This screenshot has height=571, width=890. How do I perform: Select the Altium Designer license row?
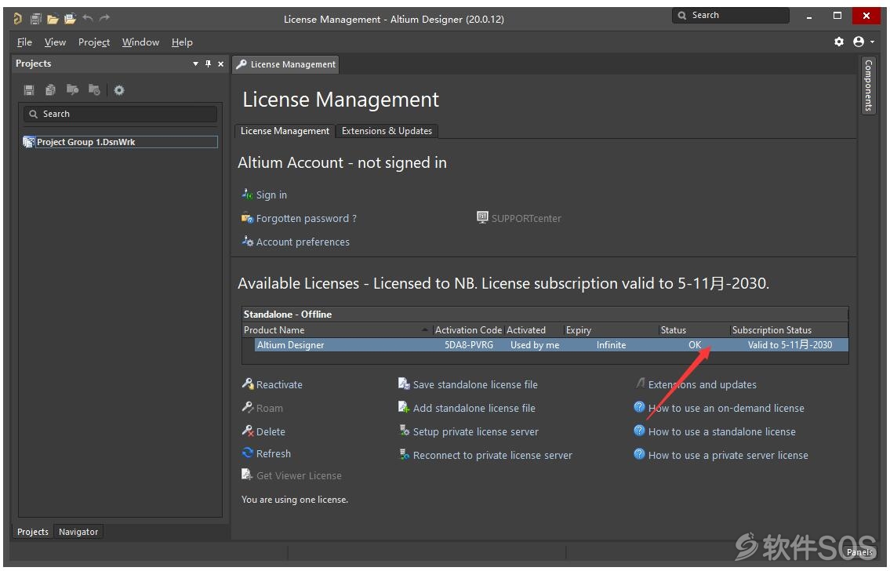[550, 345]
